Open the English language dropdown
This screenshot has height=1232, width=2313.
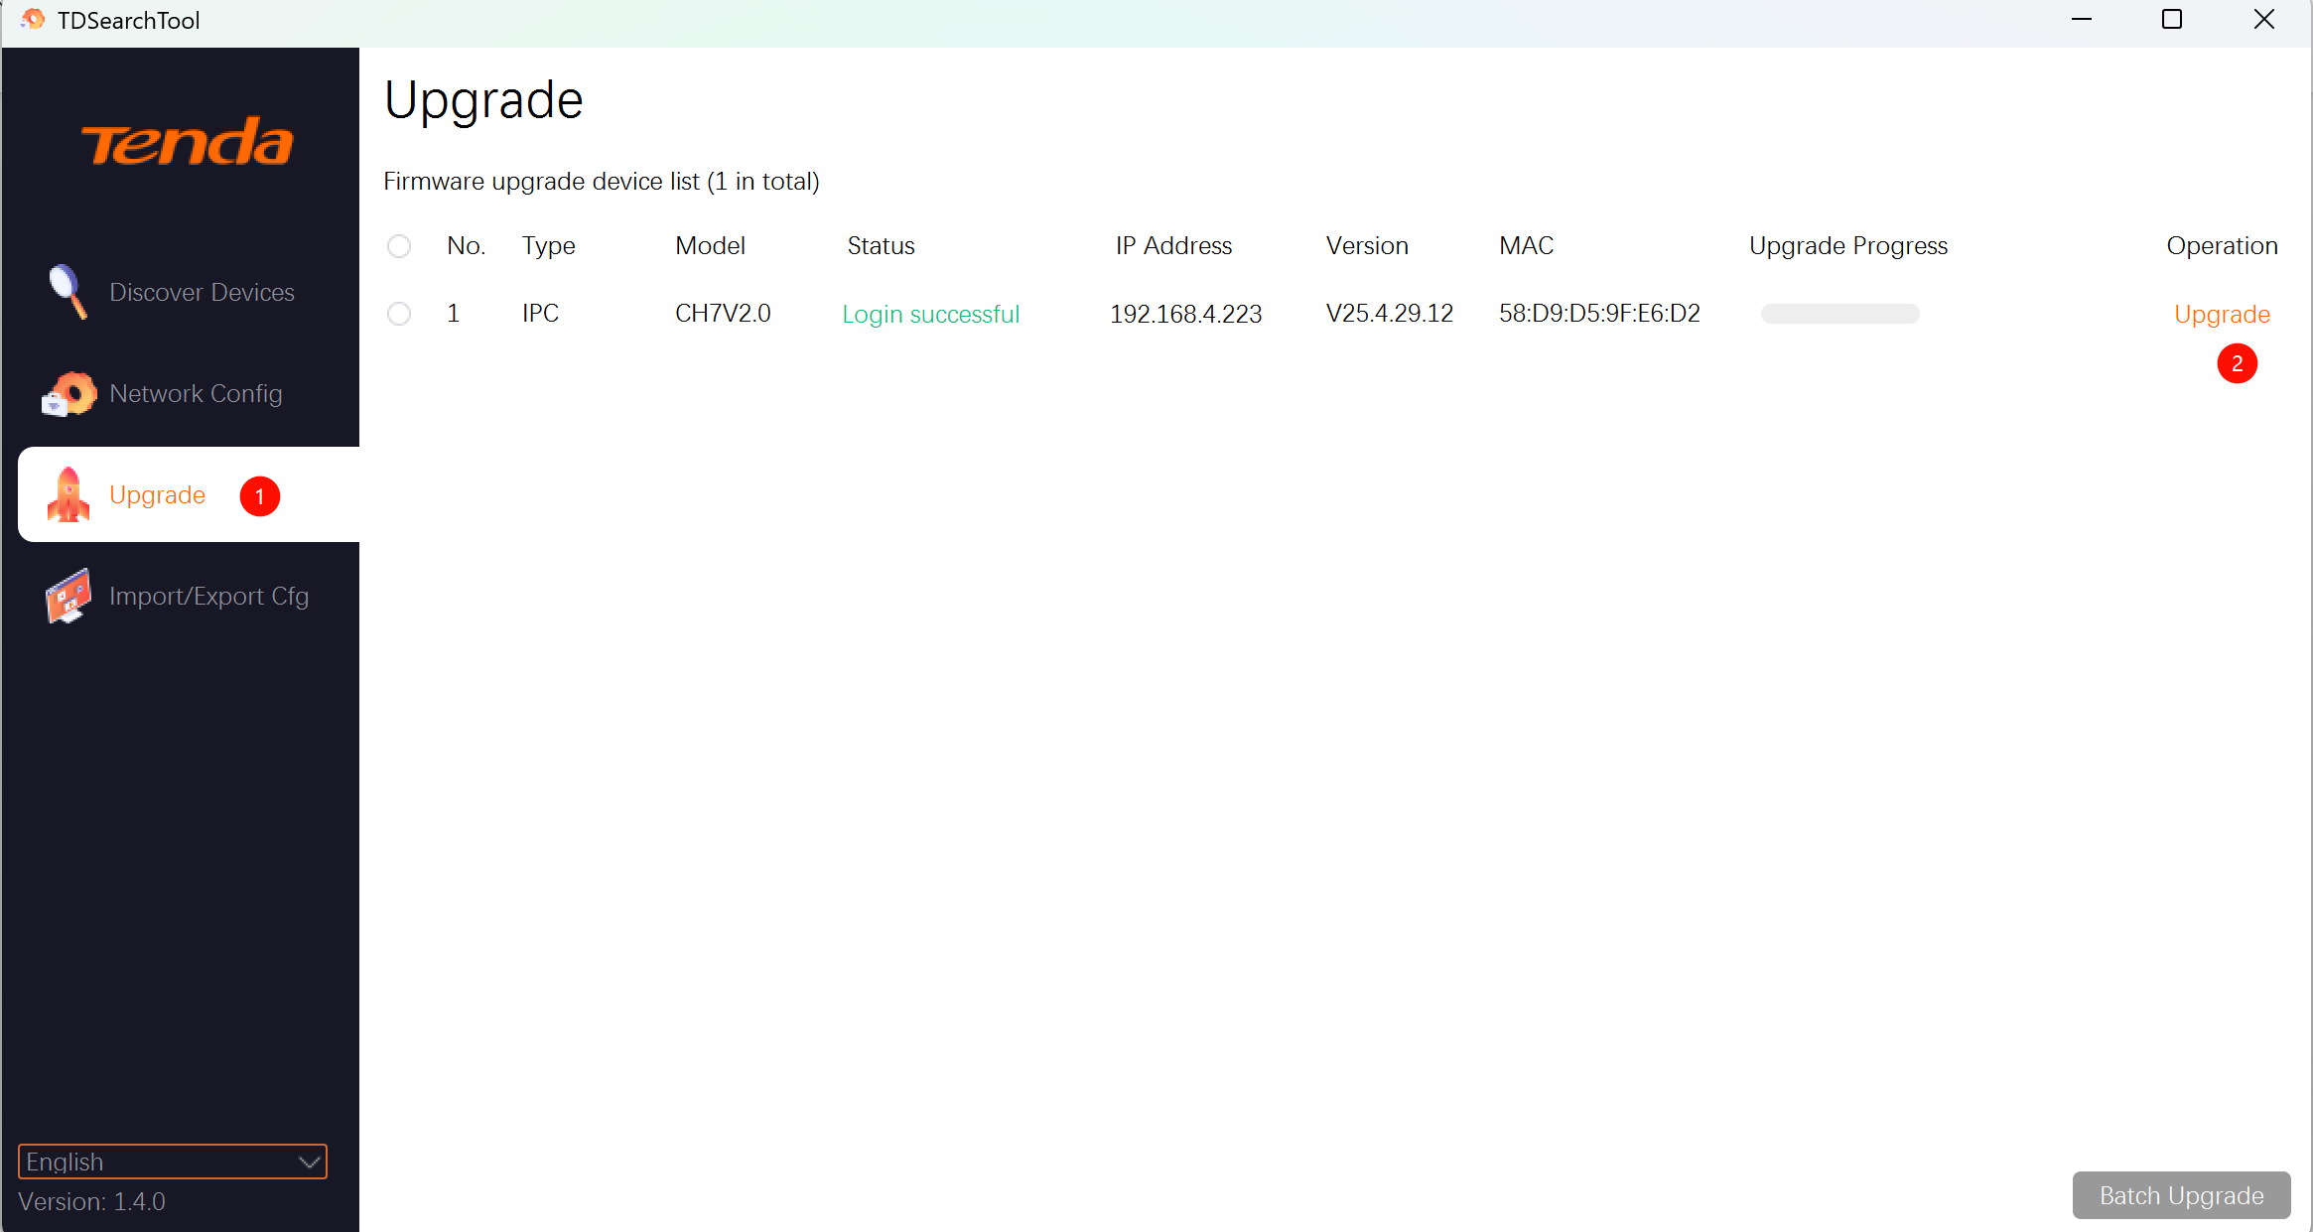coord(159,1162)
